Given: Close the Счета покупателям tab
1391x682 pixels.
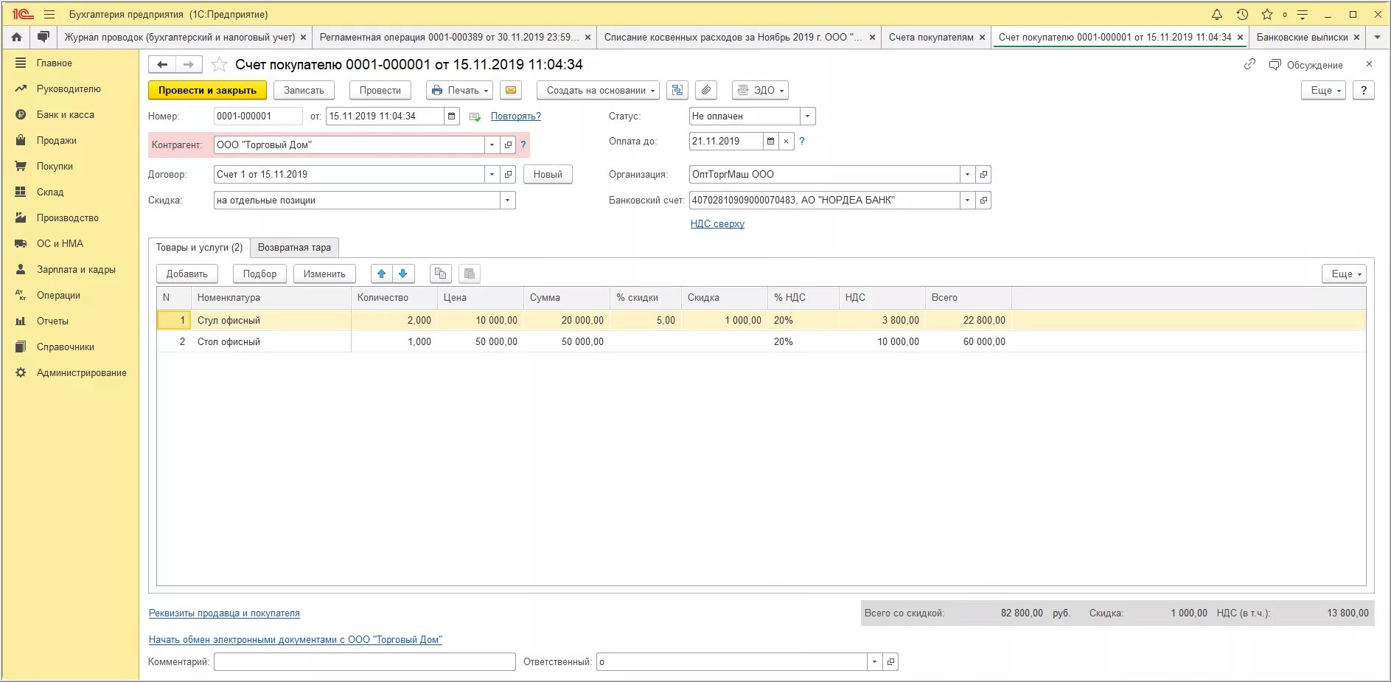Looking at the screenshot, I should pyautogui.click(x=982, y=37).
